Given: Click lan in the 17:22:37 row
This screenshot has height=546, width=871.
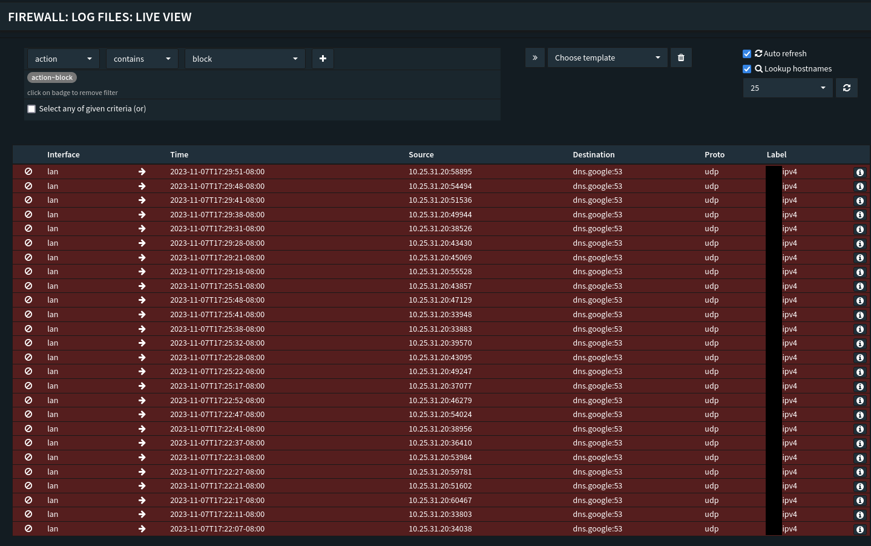Looking at the screenshot, I should pos(53,443).
